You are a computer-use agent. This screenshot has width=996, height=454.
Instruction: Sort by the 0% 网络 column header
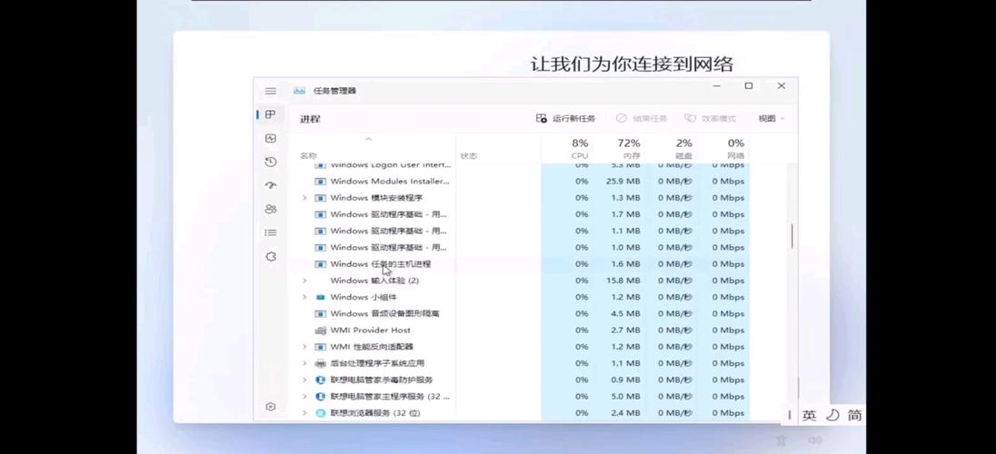(x=735, y=149)
